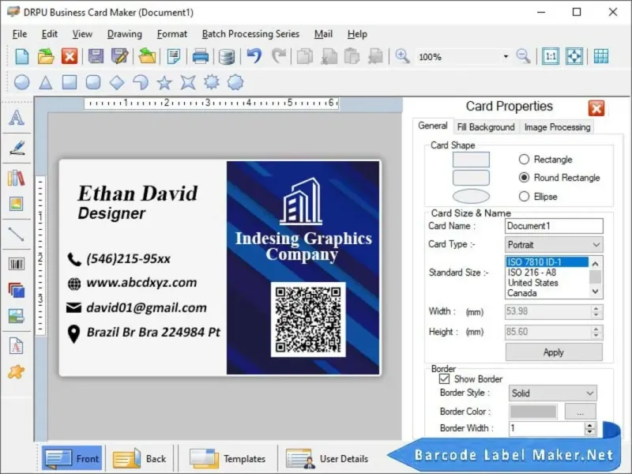This screenshot has width=632, height=474.
Task: Open the Card Type dropdown
Action: point(554,245)
